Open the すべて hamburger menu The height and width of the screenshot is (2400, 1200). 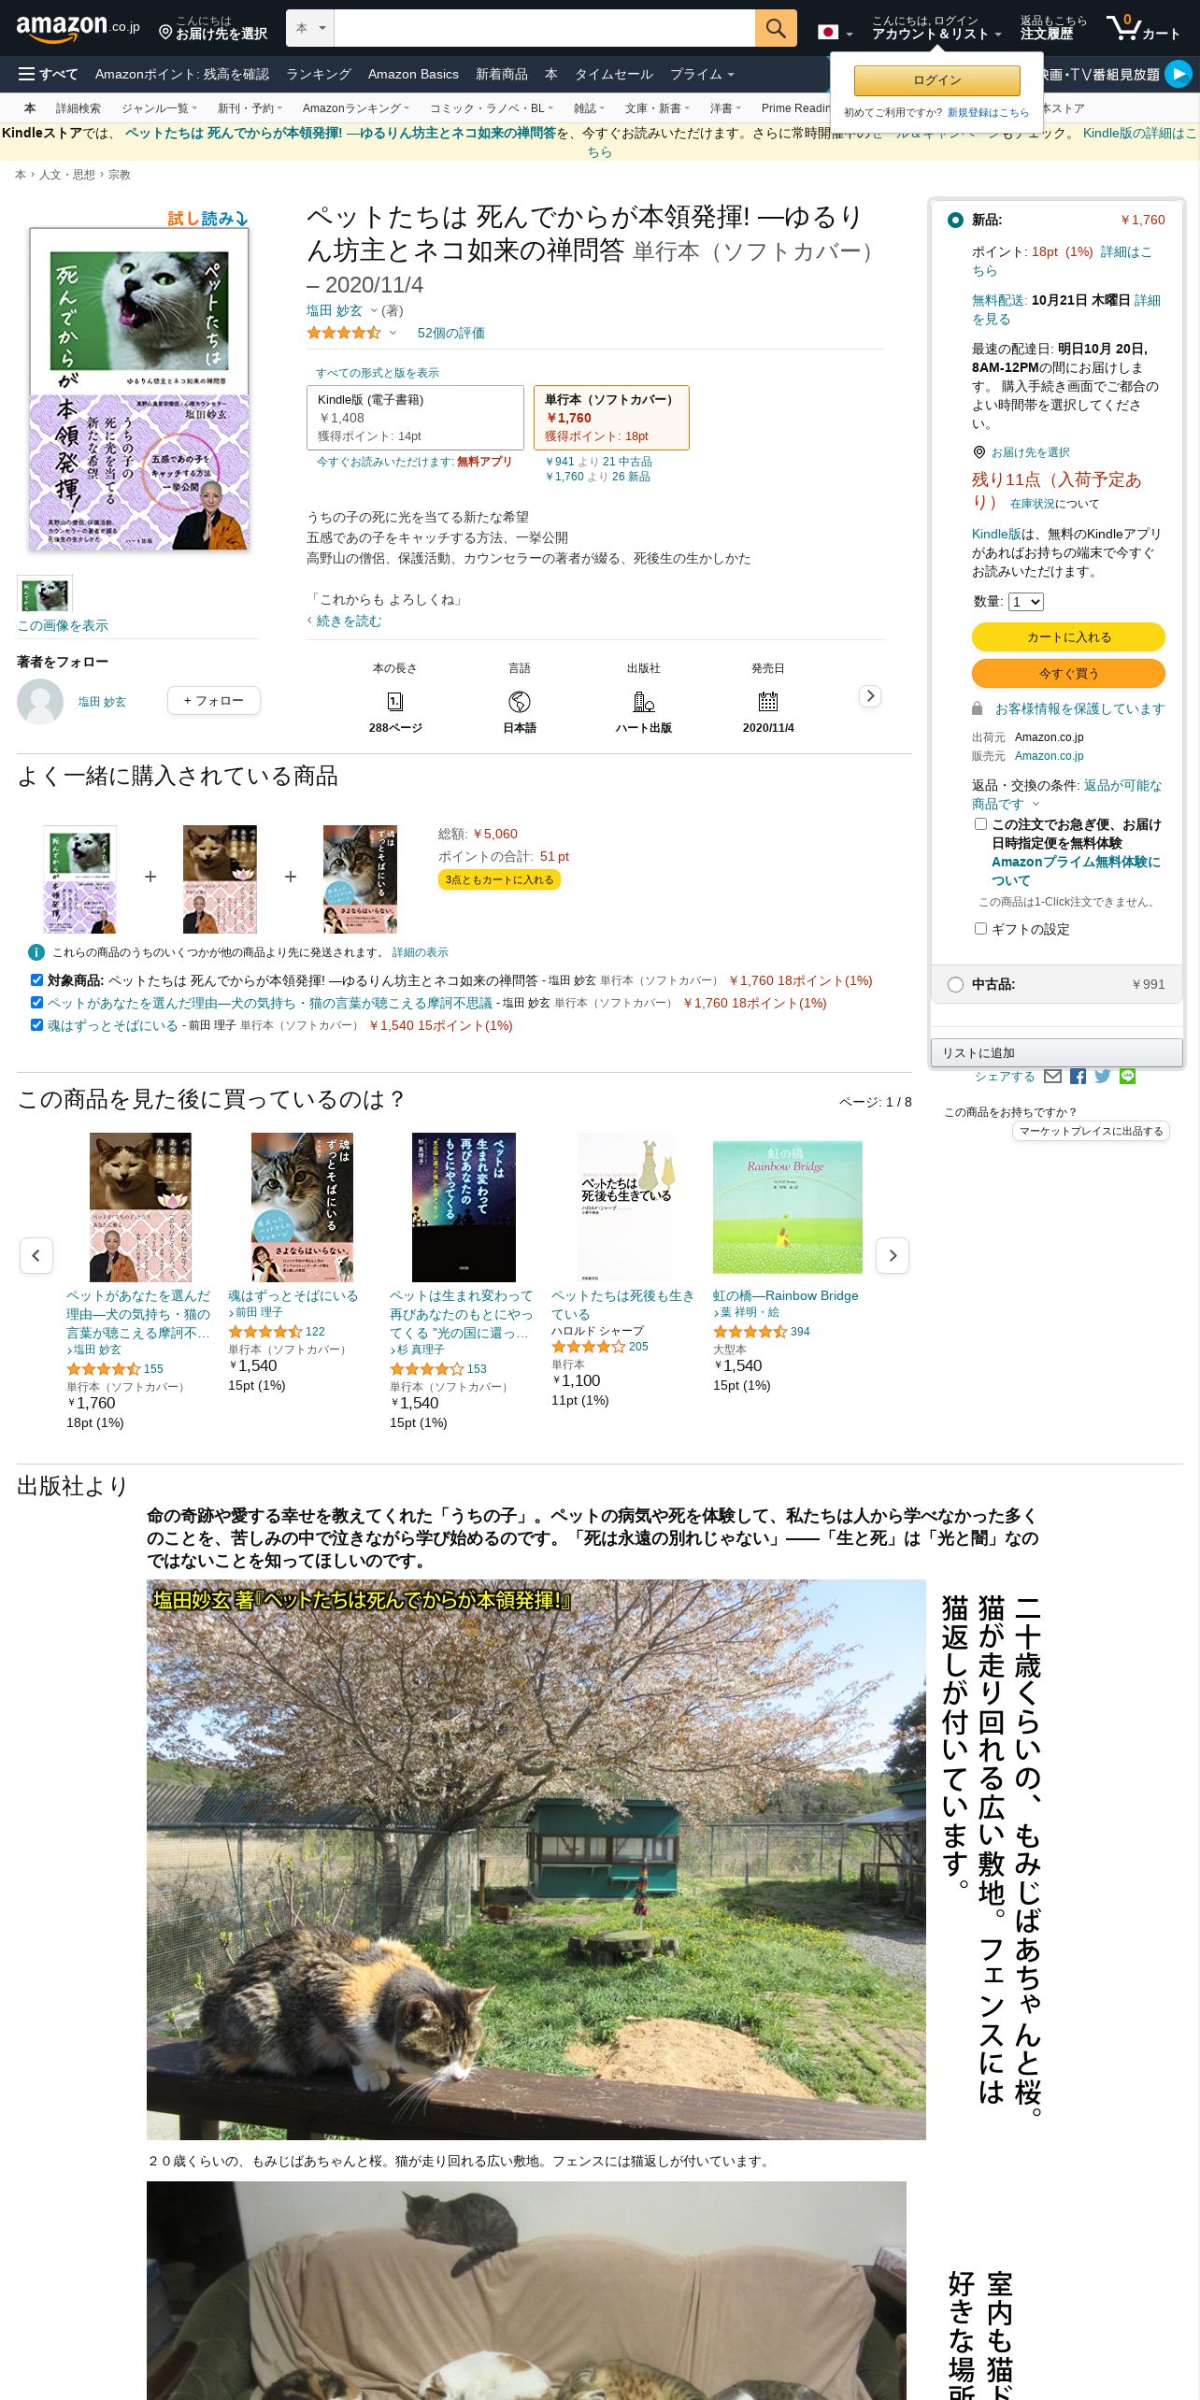point(48,74)
